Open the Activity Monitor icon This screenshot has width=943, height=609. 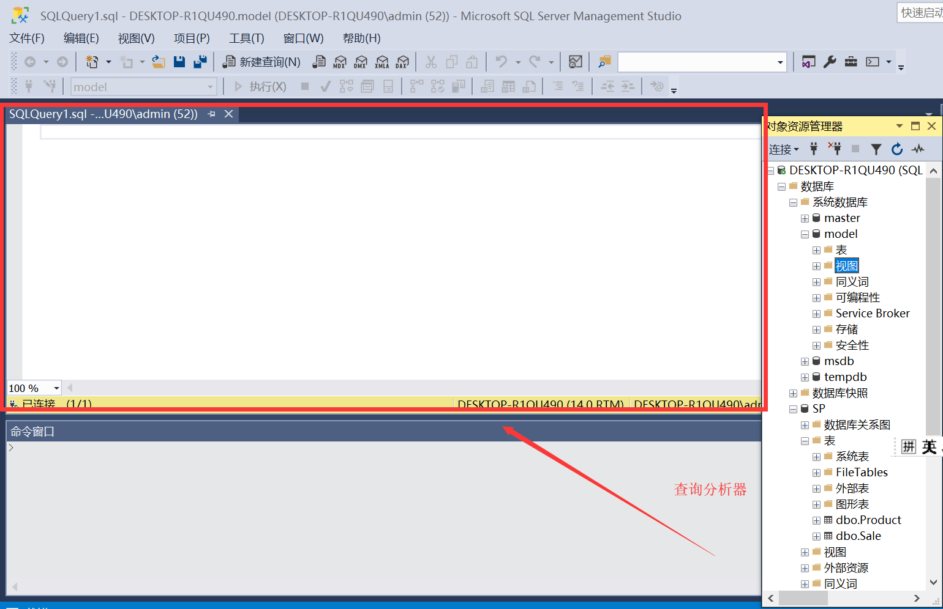(x=576, y=62)
